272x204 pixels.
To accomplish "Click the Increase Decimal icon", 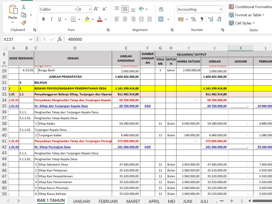I will coord(211,19).
